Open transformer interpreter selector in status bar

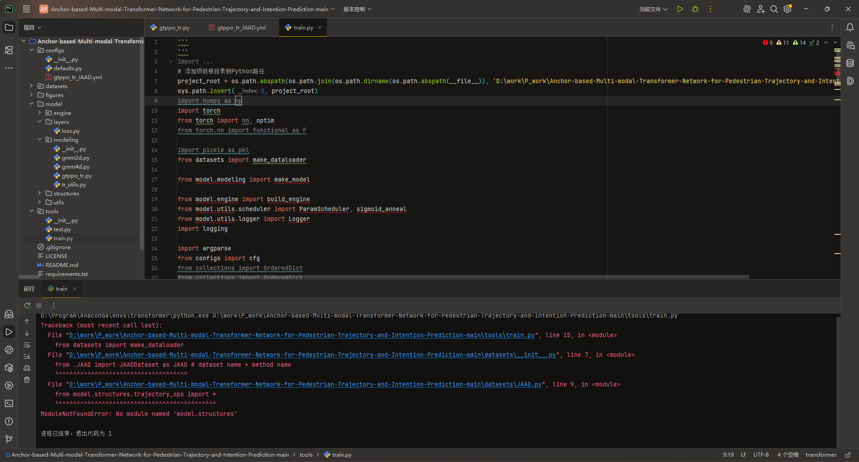click(x=821, y=455)
